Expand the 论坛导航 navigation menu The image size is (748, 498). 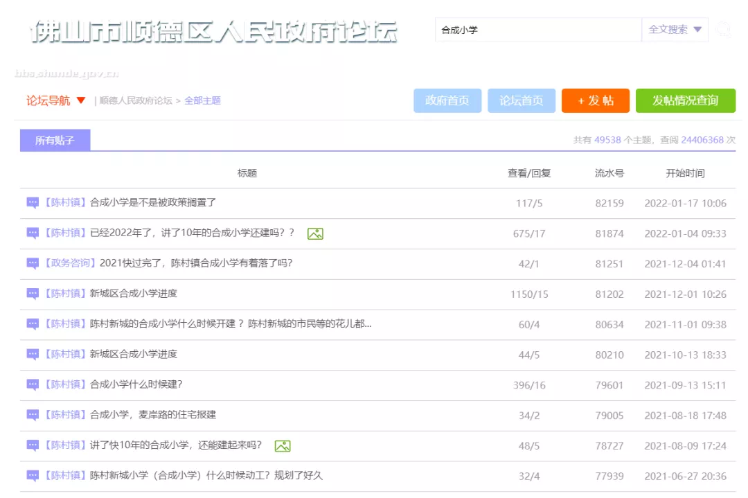[x=56, y=100]
